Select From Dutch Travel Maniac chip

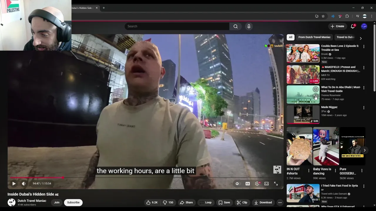tap(314, 37)
